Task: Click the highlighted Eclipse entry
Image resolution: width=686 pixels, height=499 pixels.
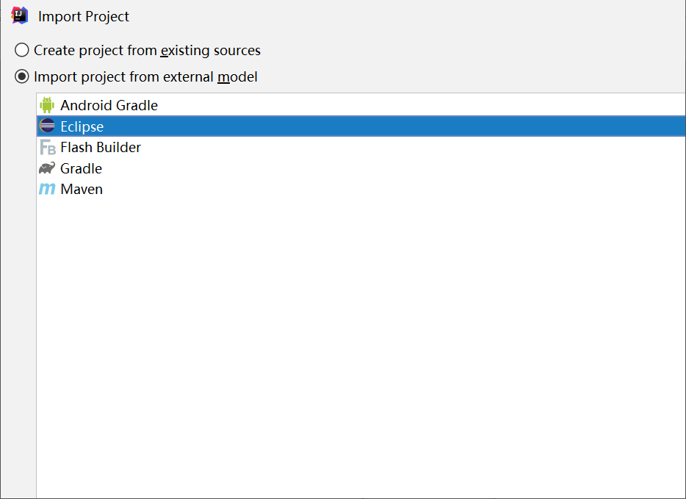Action: [x=81, y=126]
